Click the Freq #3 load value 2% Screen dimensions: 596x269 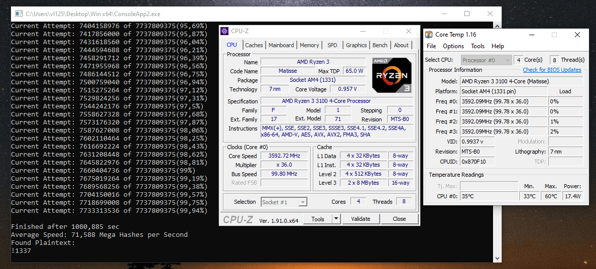pos(565,131)
